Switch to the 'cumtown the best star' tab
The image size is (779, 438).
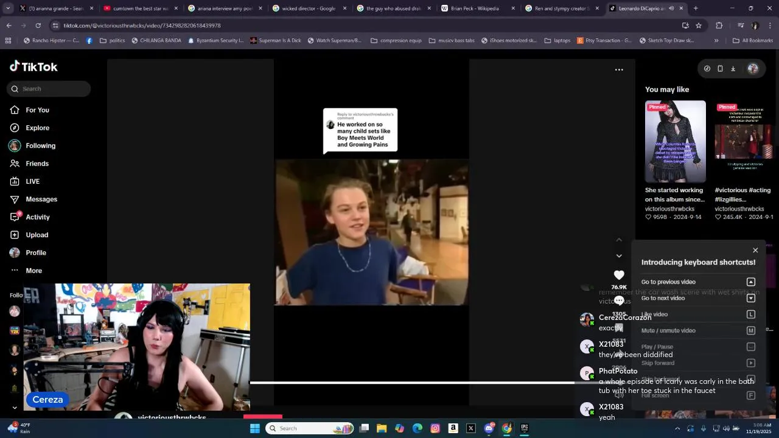coord(140,9)
